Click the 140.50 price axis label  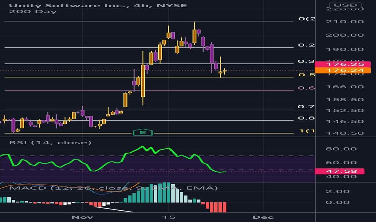coord(345,133)
